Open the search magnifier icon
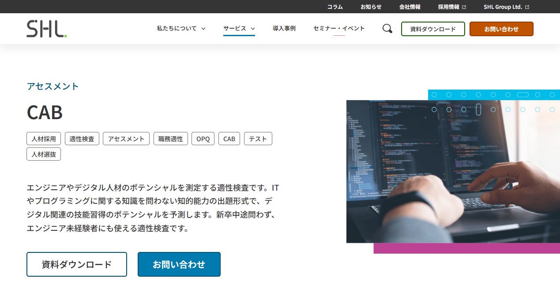 387,29
